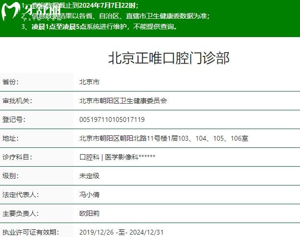The width and height of the screenshot is (300, 237).
Task: Click the 登记号 label
Action: (x=14, y=119)
